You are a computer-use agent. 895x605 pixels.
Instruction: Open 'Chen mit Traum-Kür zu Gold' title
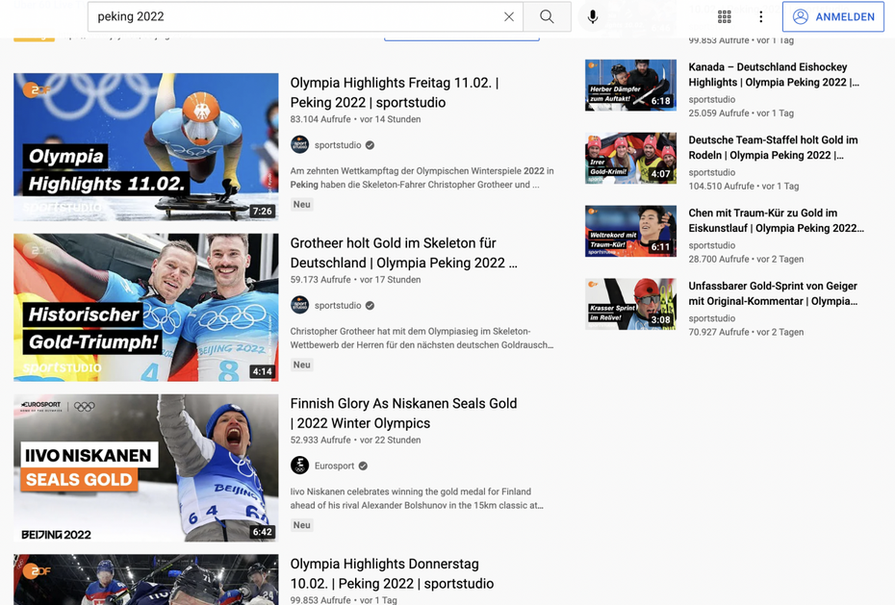[777, 220]
